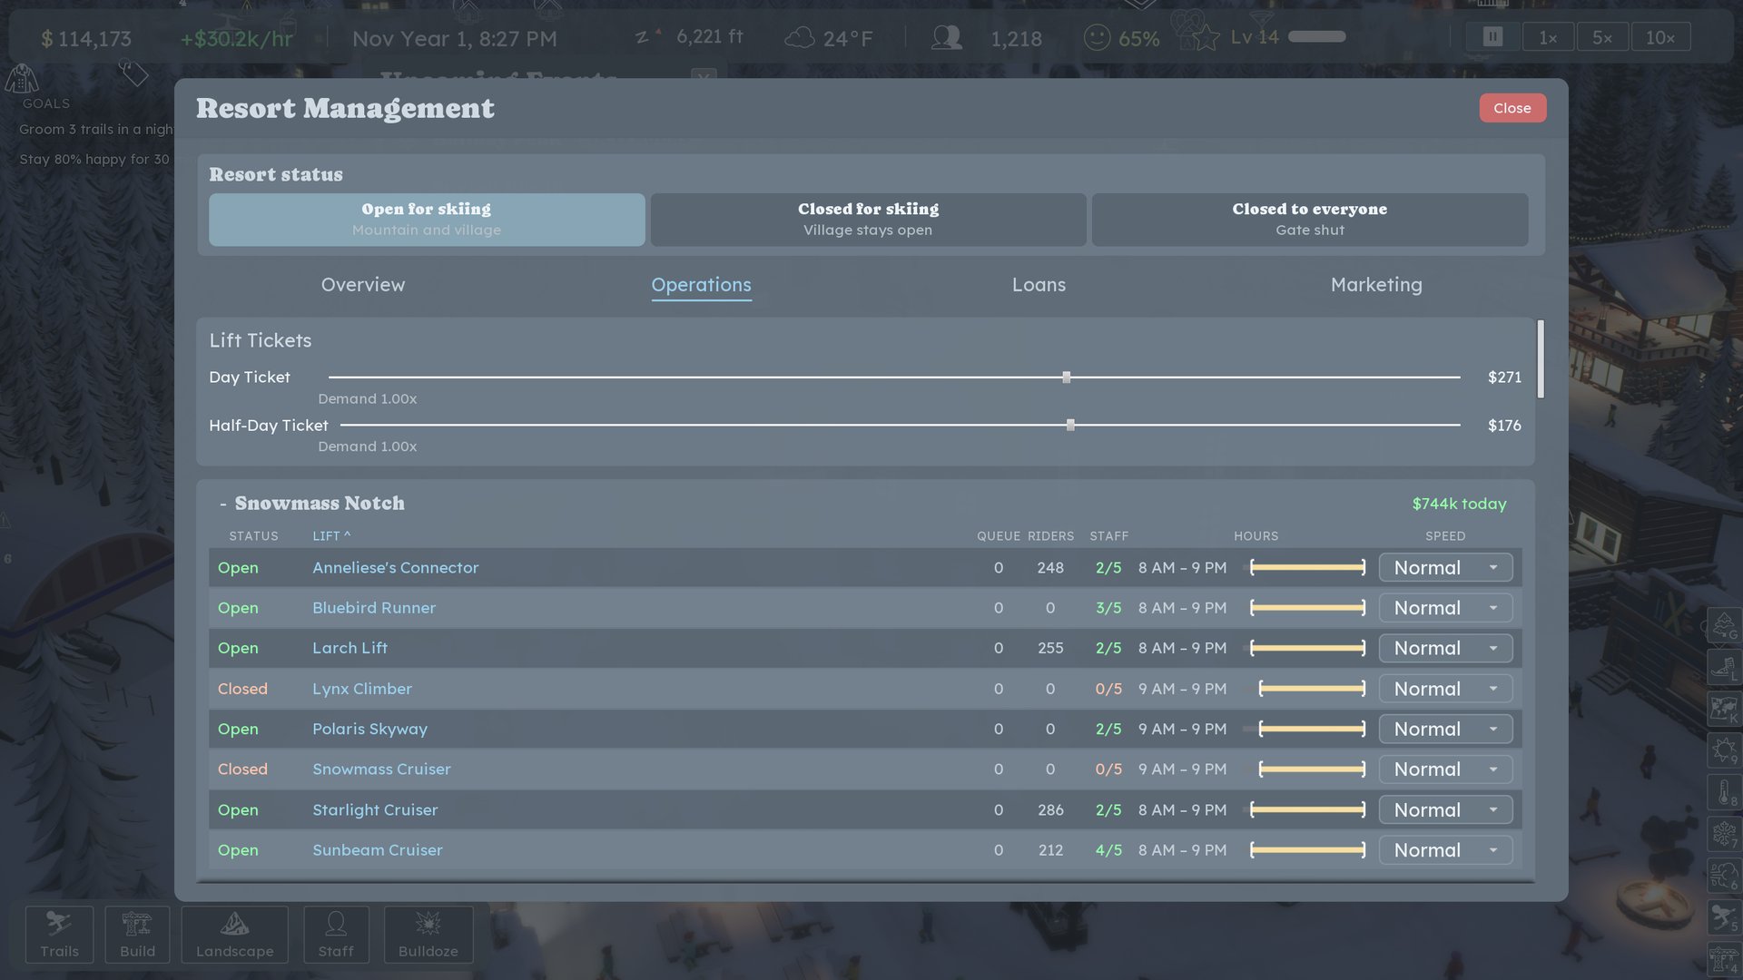Switch to the Marketing tab
Screen dimensions: 1743x980
[x=1376, y=285]
